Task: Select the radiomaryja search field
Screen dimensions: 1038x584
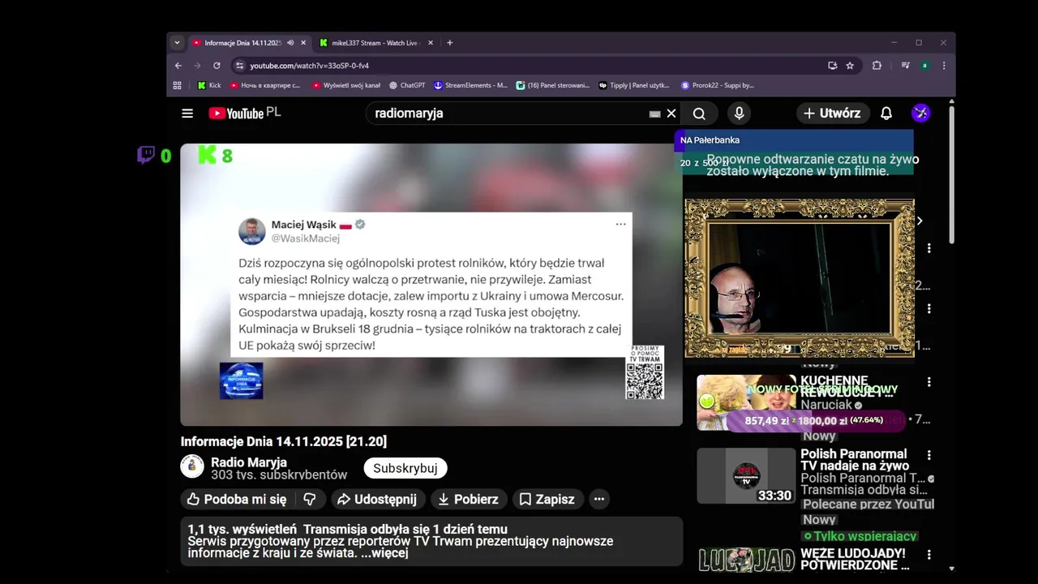Action: click(x=507, y=114)
